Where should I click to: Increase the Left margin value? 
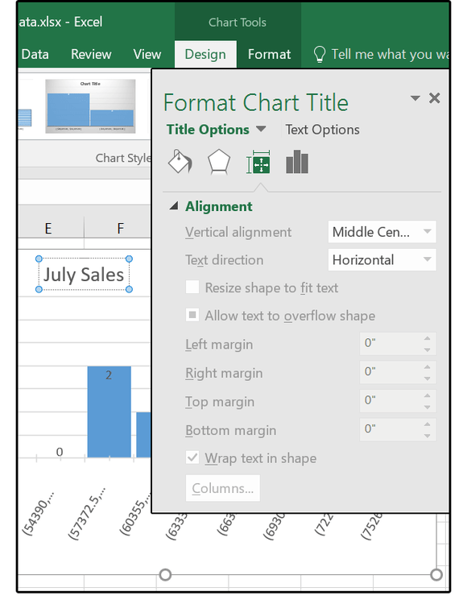(428, 338)
